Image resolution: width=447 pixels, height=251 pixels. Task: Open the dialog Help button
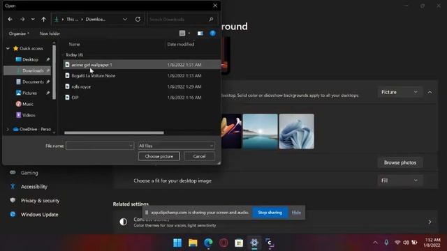212,33
